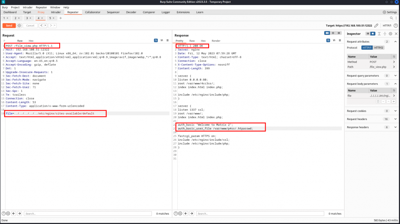Switch Inspector to side docking view
The image size is (400, 224).
[x=373, y=34]
